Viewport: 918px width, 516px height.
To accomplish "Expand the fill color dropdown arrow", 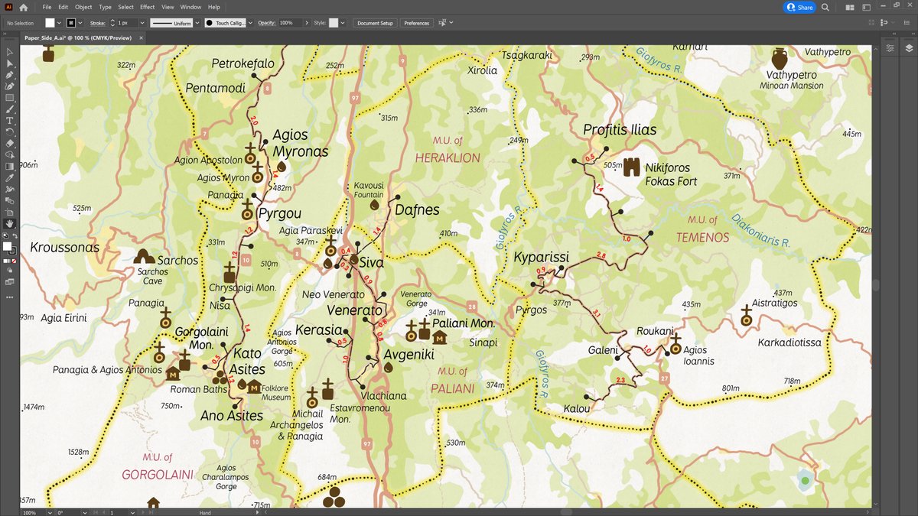I will [60, 23].
